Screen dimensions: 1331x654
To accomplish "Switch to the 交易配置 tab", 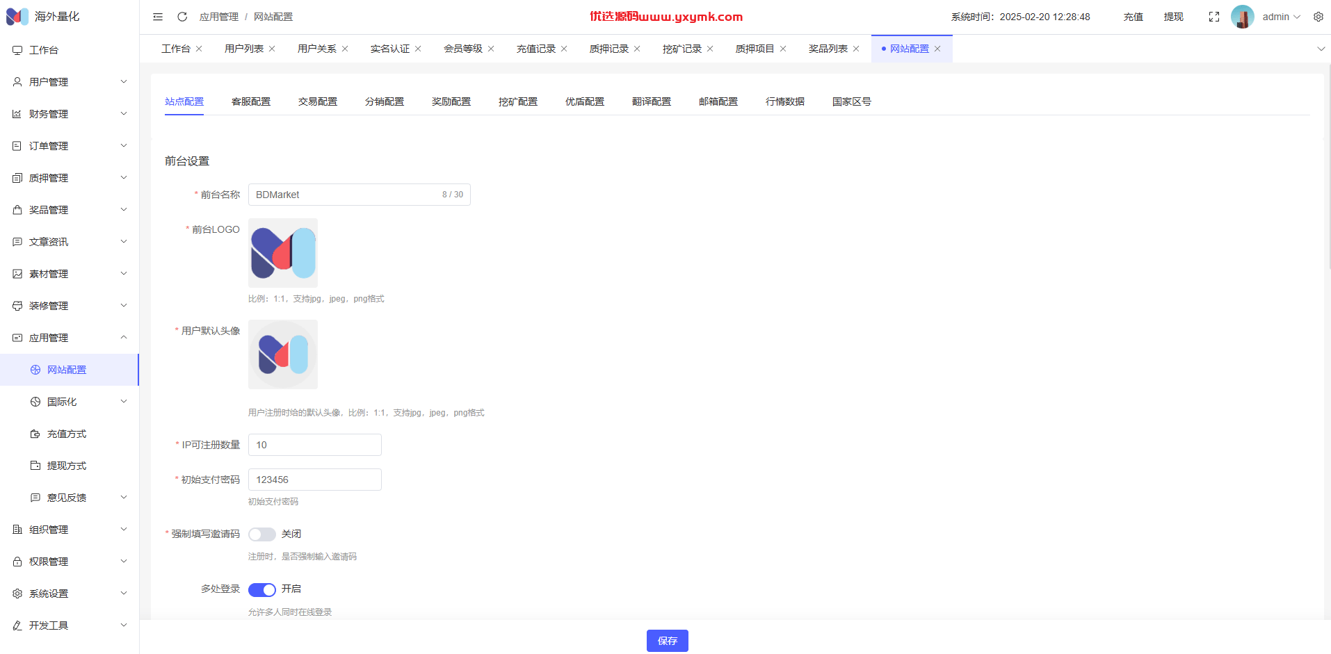I will [x=318, y=101].
